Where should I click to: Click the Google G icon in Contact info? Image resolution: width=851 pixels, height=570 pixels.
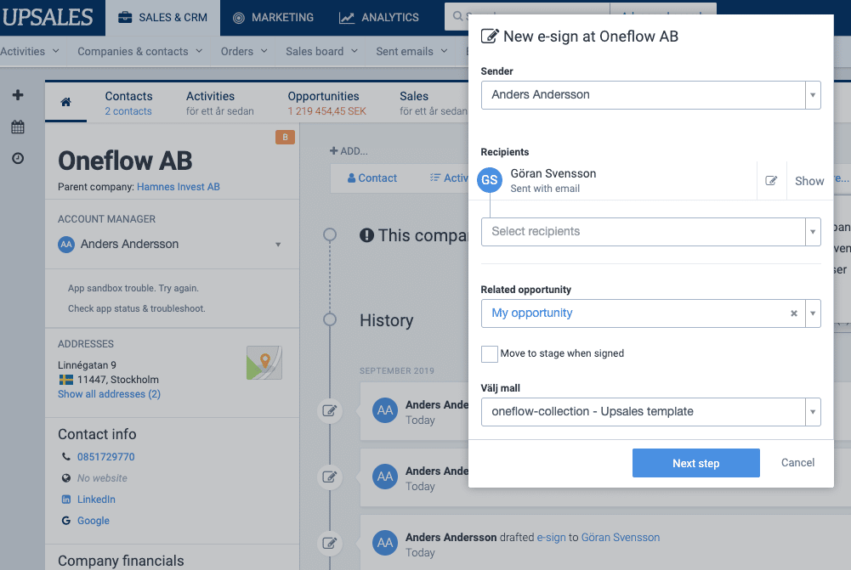pyautogui.click(x=66, y=521)
